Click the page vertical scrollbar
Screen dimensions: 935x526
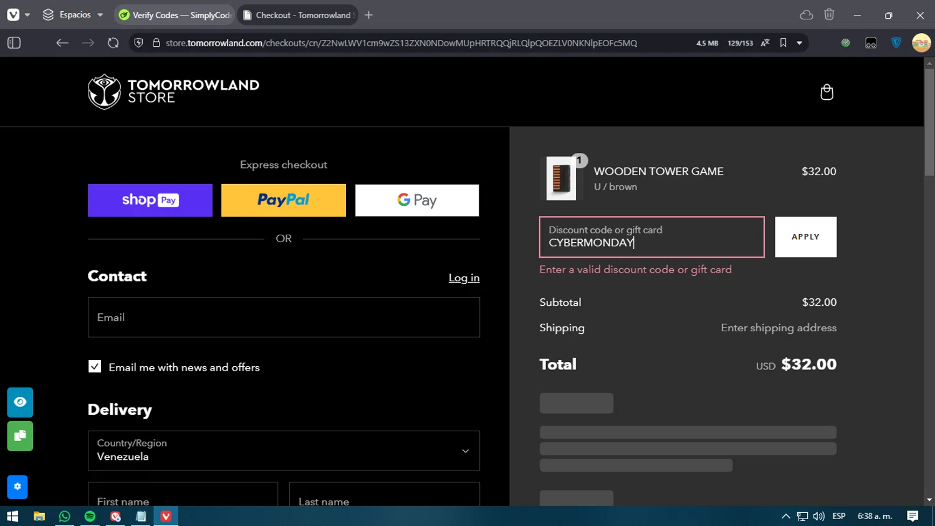[x=929, y=122]
